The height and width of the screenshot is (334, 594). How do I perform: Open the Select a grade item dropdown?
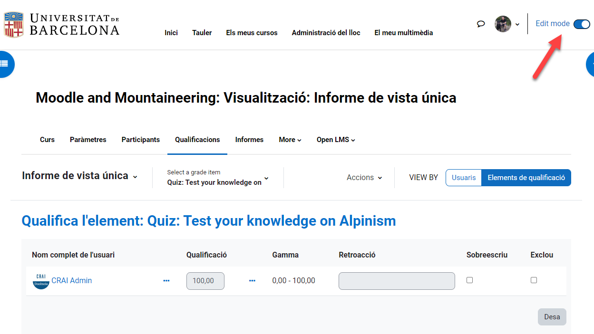(218, 178)
